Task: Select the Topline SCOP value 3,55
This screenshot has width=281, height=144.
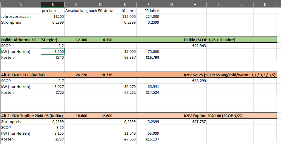Action: click(53, 127)
